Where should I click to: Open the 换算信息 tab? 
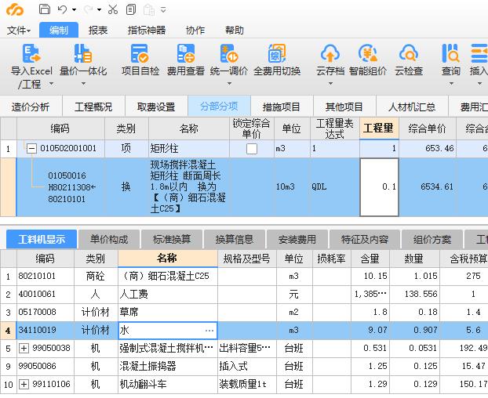[x=235, y=239]
